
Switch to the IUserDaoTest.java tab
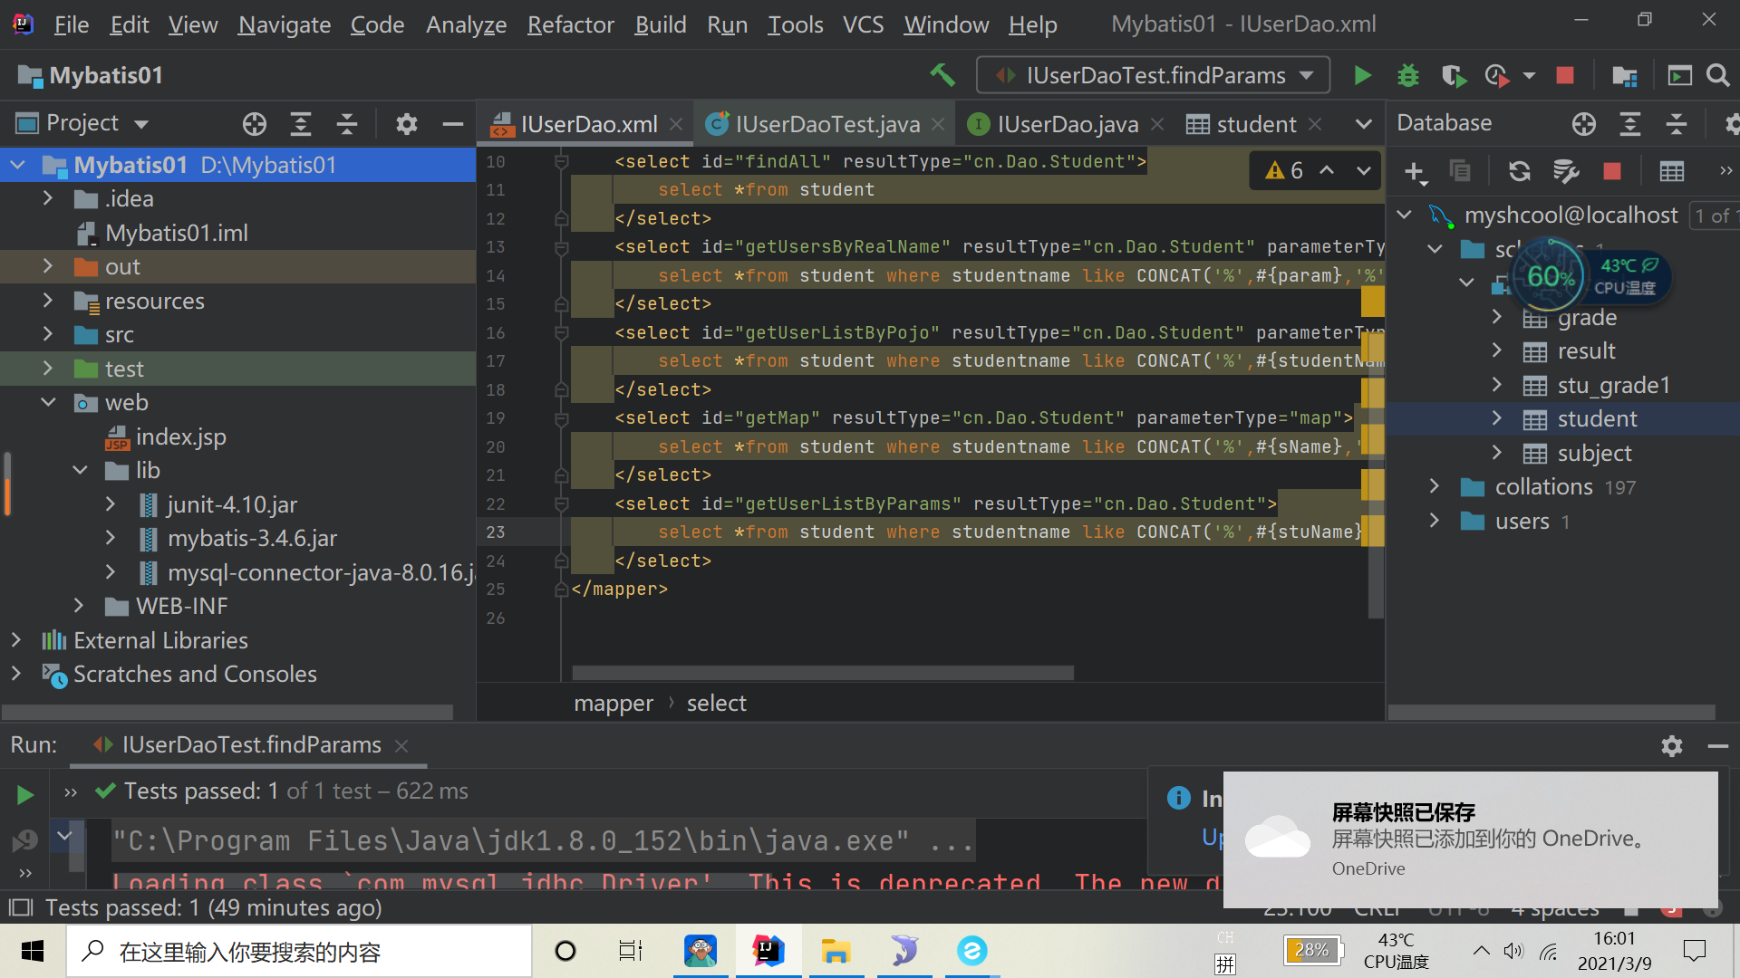click(826, 124)
